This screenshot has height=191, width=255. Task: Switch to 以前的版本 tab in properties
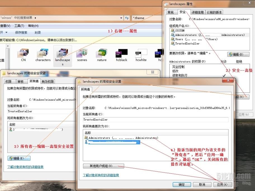[214, 12]
